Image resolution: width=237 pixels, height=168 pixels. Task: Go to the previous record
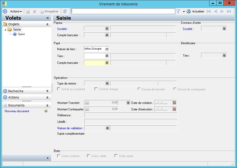(215, 11)
